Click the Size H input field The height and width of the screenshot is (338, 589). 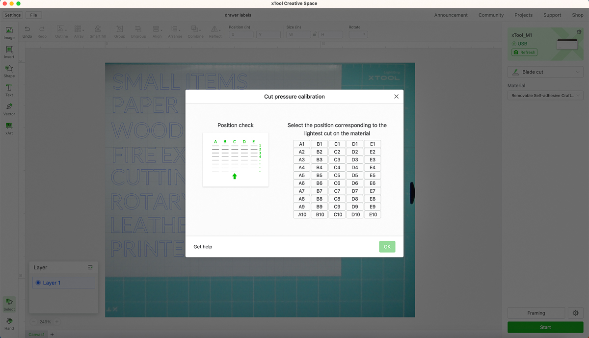point(331,35)
